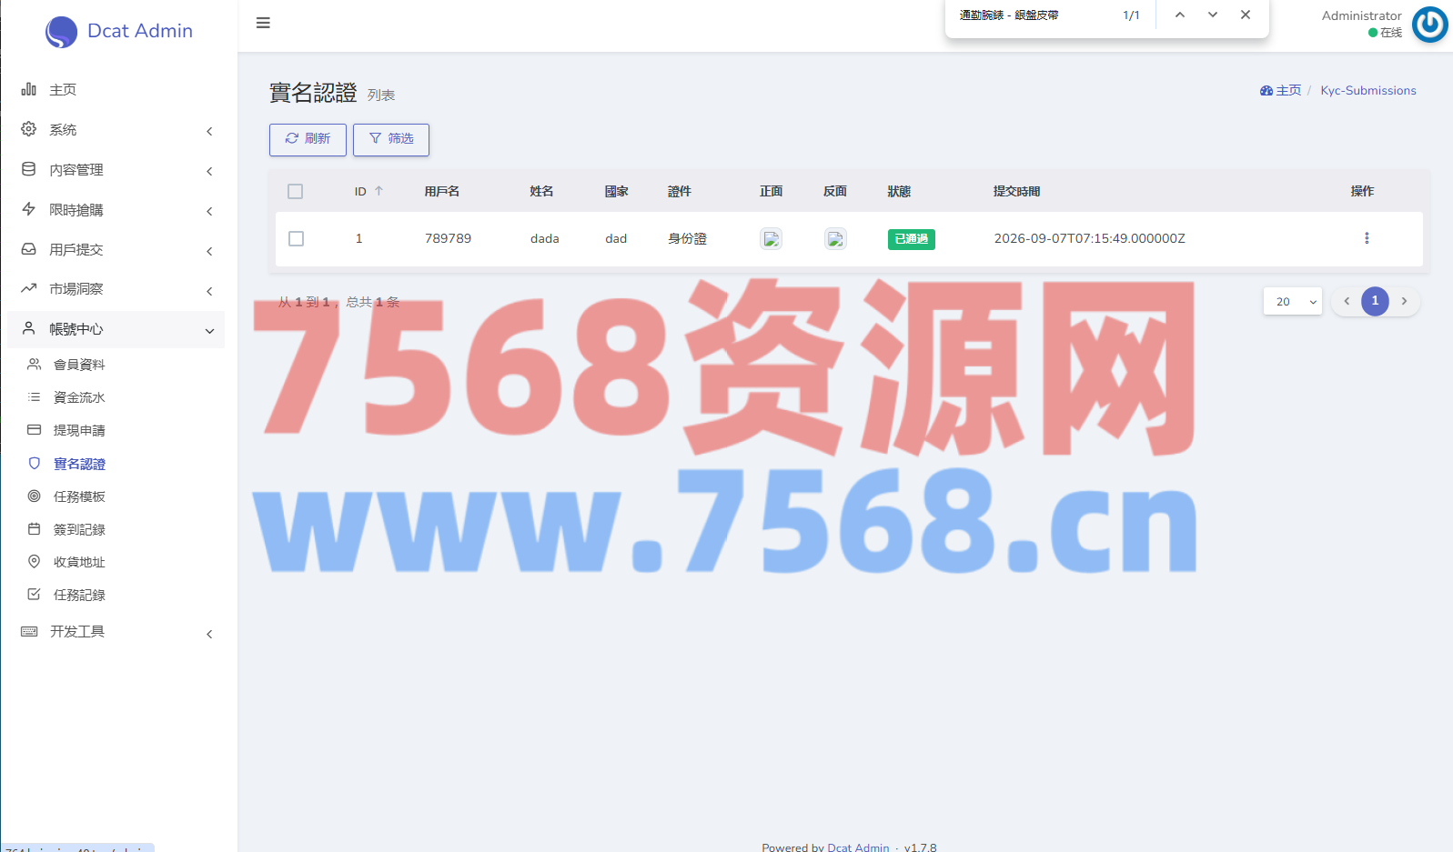1453x852 pixels.
Task: Check the row 1 checkbox
Action: click(296, 238)
